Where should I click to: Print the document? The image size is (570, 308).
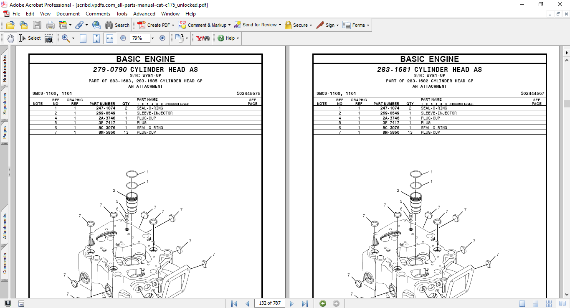point(50,25)
